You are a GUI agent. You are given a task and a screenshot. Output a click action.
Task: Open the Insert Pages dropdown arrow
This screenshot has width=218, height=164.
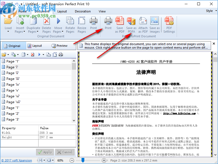coord(24,32)
